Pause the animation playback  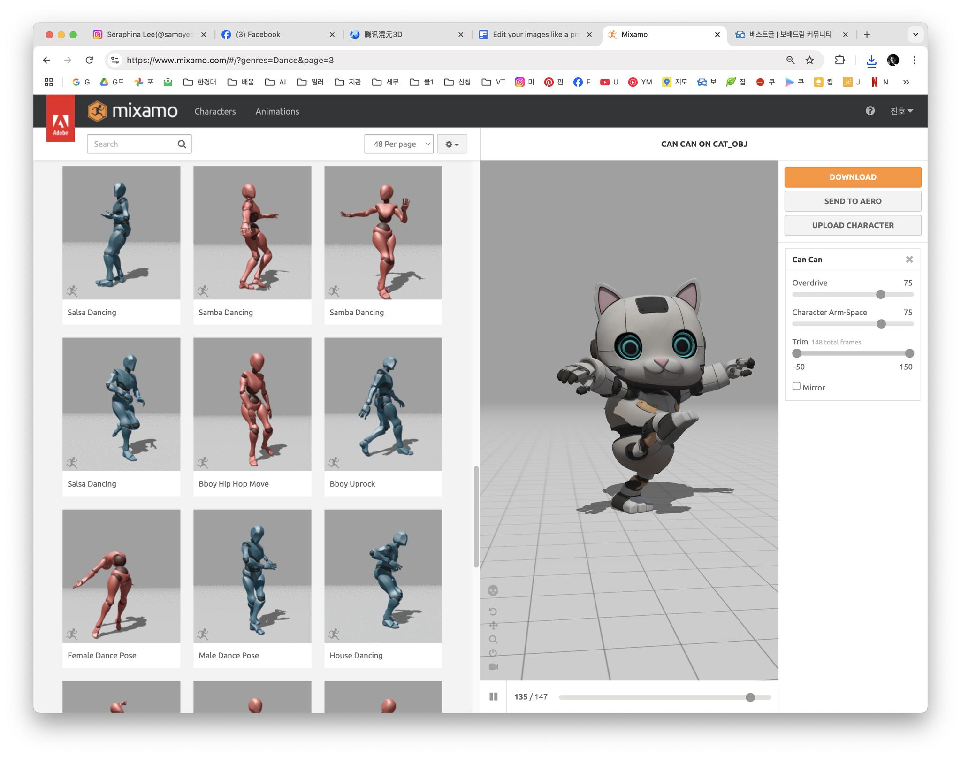493,696
